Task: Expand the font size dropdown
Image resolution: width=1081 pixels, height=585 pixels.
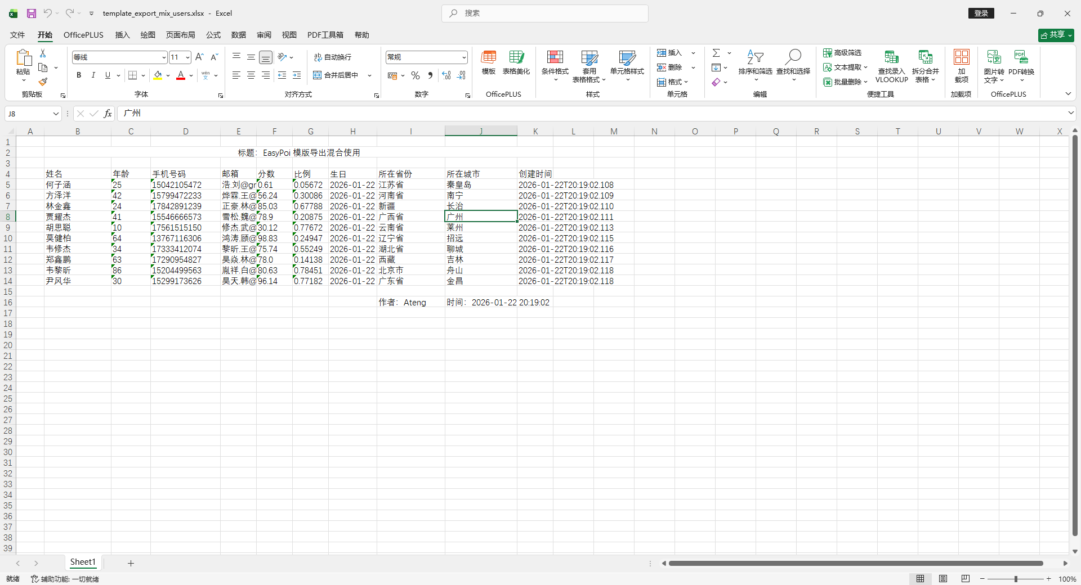Action: click(187, 57)
